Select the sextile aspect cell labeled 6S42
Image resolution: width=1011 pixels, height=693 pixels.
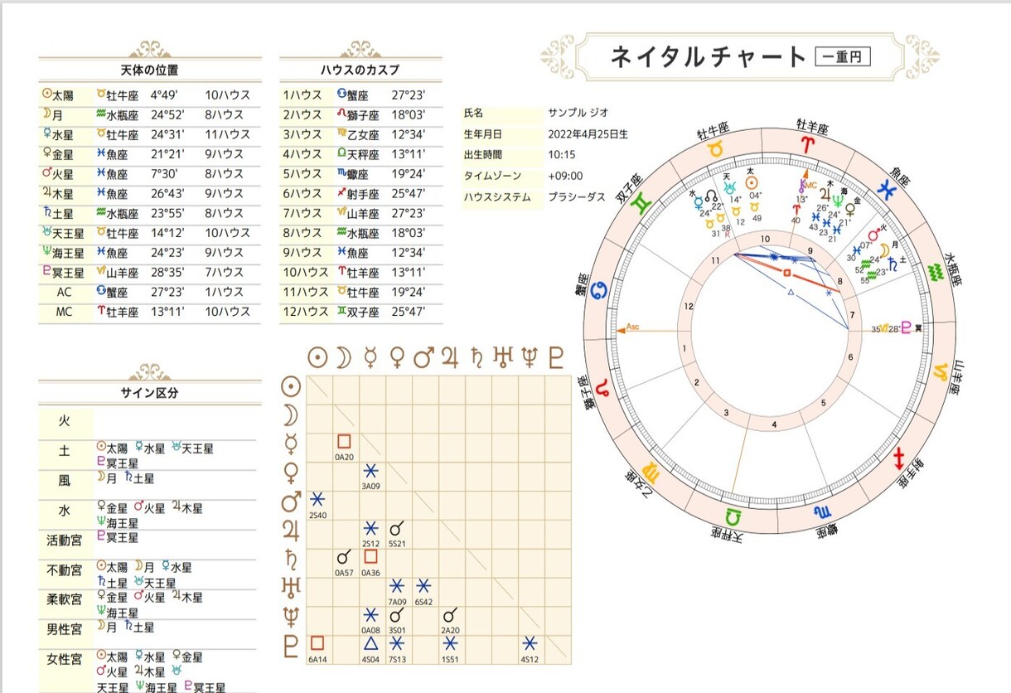423,591
